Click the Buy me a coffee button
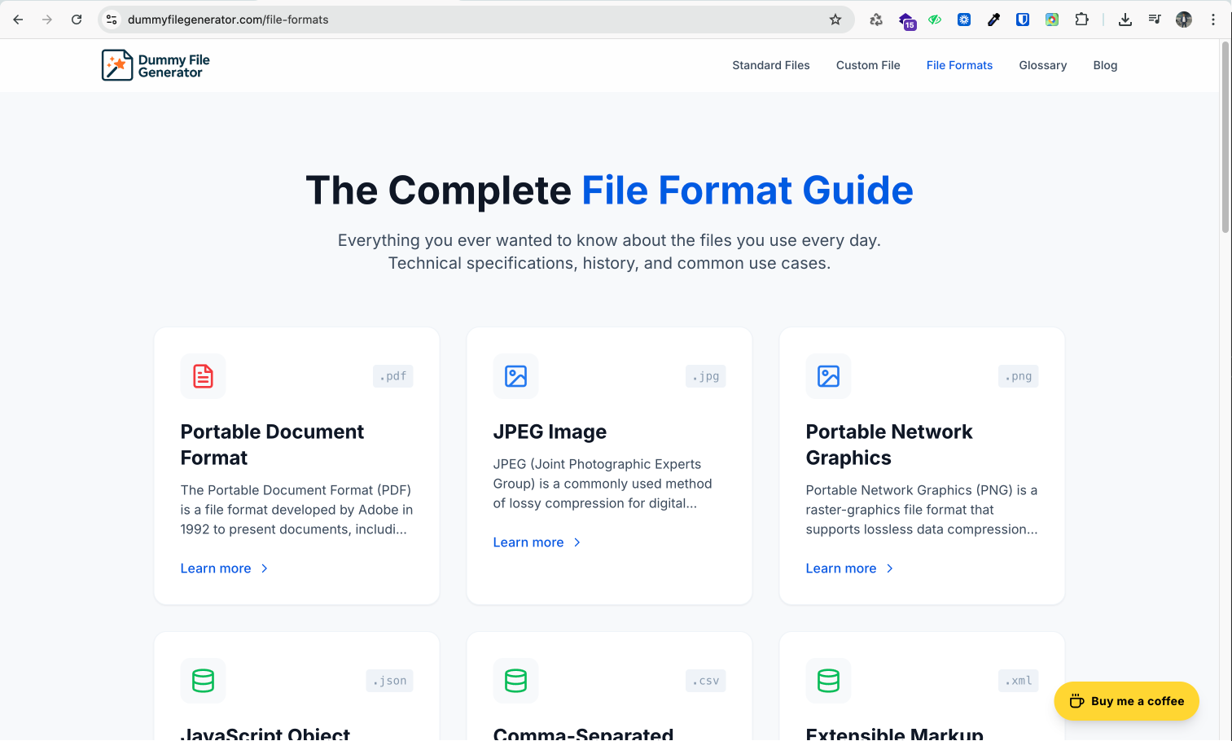The height and width of the screenshot is (741, 1232). 1126,701
